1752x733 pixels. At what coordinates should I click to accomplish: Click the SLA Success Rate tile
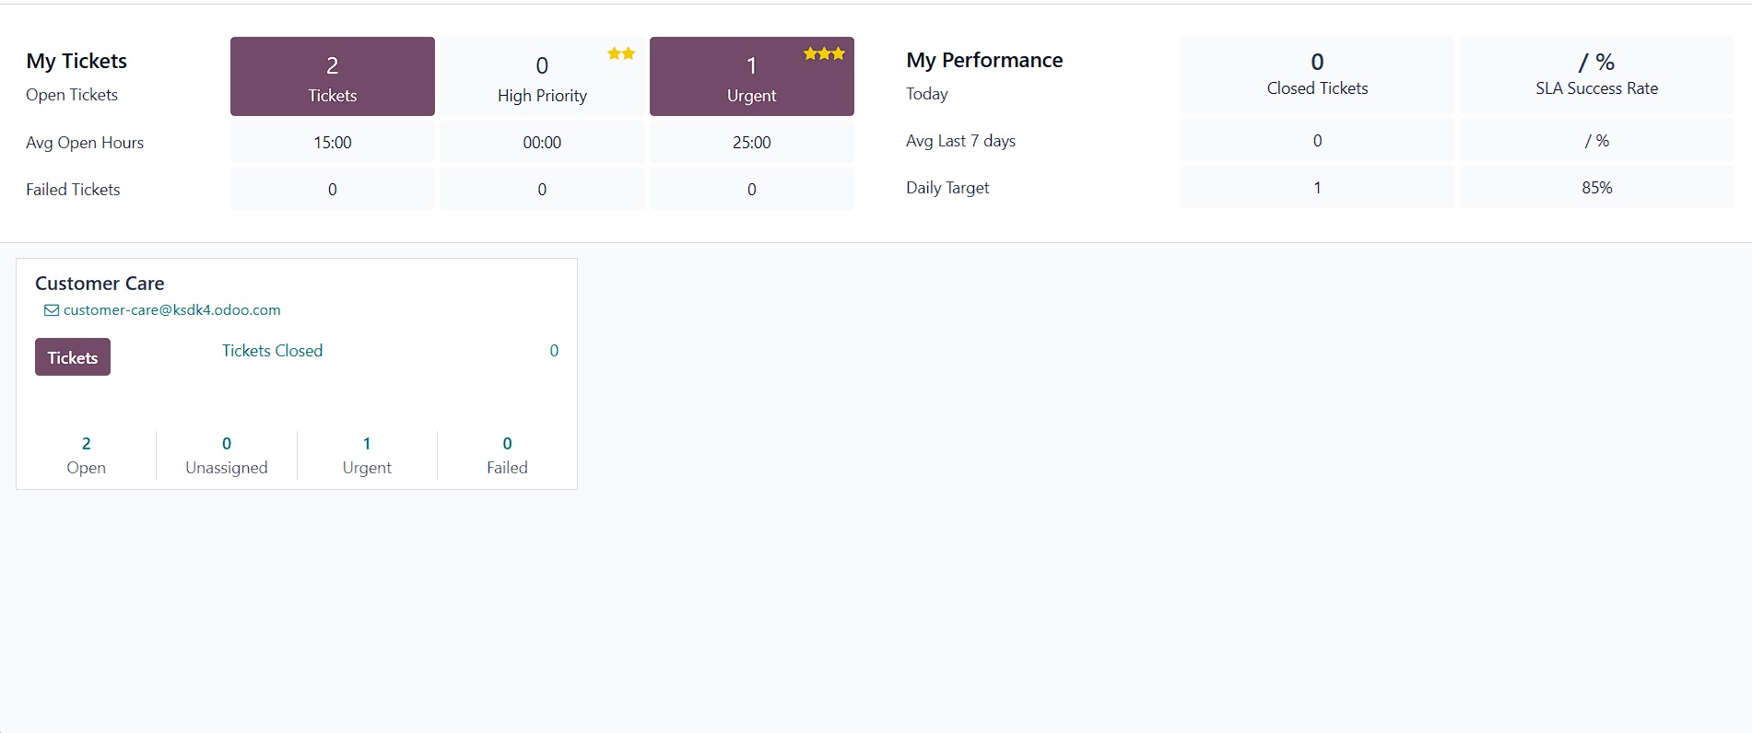(1596, 75)
